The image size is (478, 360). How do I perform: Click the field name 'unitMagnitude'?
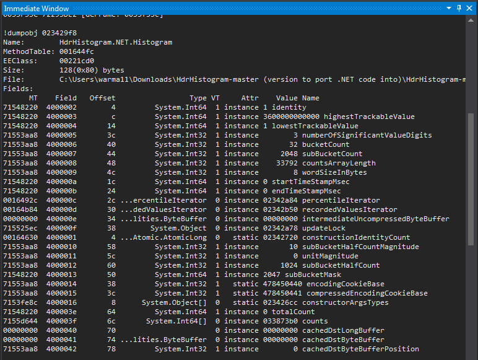click(x=330, y=257)
